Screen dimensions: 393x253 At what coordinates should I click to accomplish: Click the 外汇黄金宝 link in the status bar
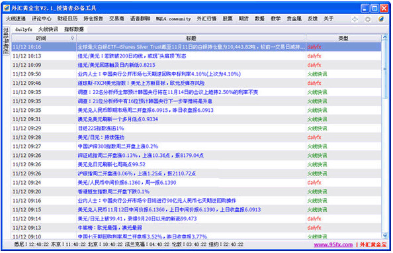click(373, 244)
